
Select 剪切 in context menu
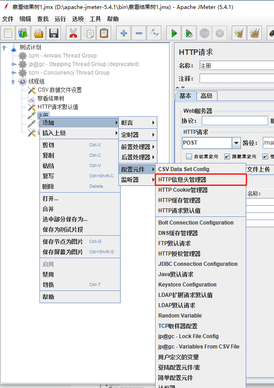[80, 145]
